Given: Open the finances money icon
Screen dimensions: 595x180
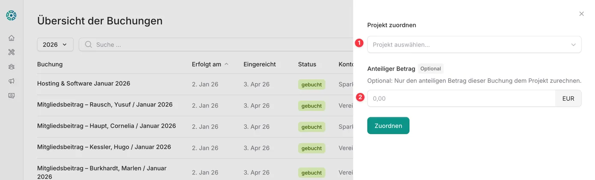Looking at the screenshot, I should click(12, 96).
